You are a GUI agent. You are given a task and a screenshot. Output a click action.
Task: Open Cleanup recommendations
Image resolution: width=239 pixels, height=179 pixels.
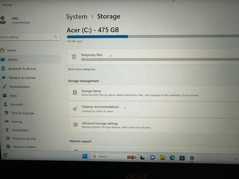pyautogui.click(x=154, y=109)
